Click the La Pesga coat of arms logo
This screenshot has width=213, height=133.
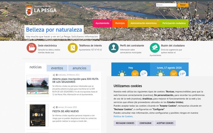[x=29, y=10]
